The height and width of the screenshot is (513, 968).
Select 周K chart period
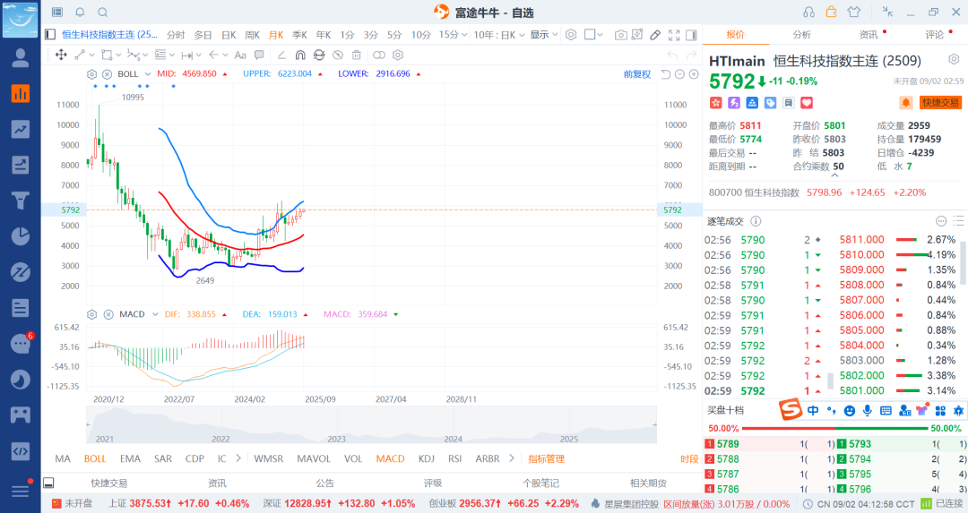[253, 35]
